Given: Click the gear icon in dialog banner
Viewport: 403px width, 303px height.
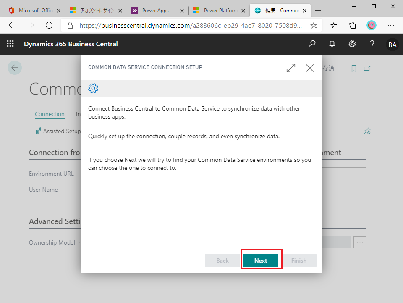Looking at the screenshot, I should [x=93, y=88].
